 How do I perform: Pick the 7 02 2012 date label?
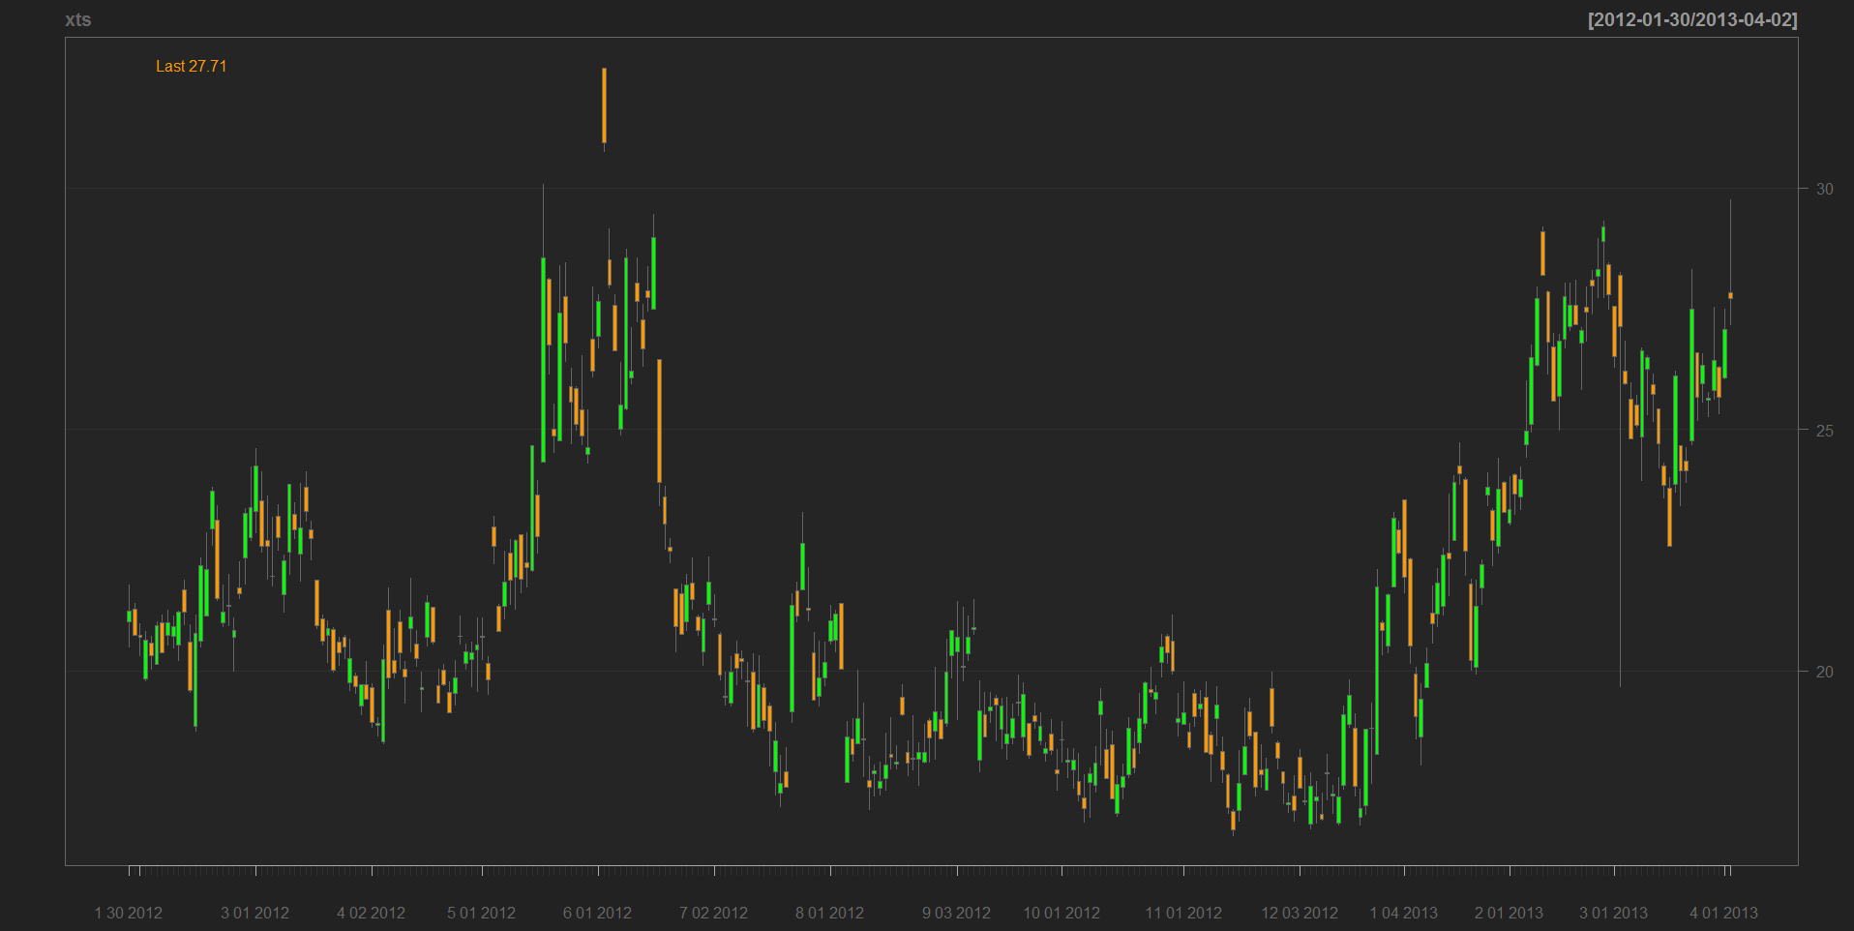tap(713, 913)
